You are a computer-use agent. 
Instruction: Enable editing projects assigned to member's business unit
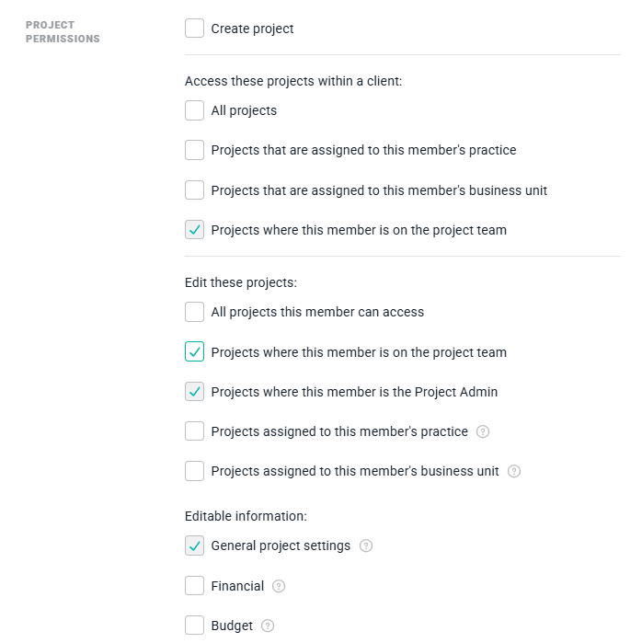194,471
